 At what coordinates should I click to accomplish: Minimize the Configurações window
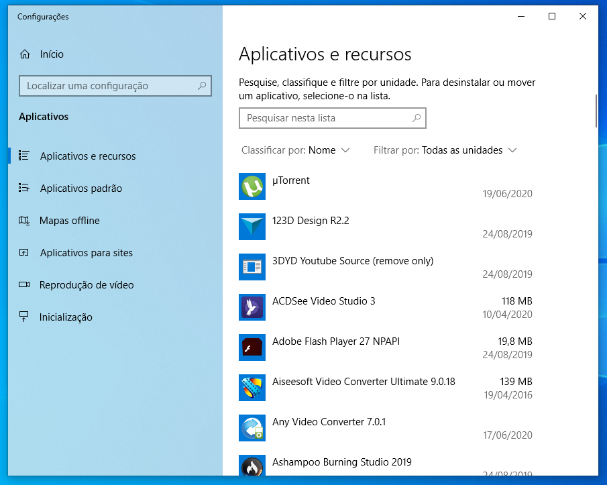pyautogui.click(x=521, y=16)
